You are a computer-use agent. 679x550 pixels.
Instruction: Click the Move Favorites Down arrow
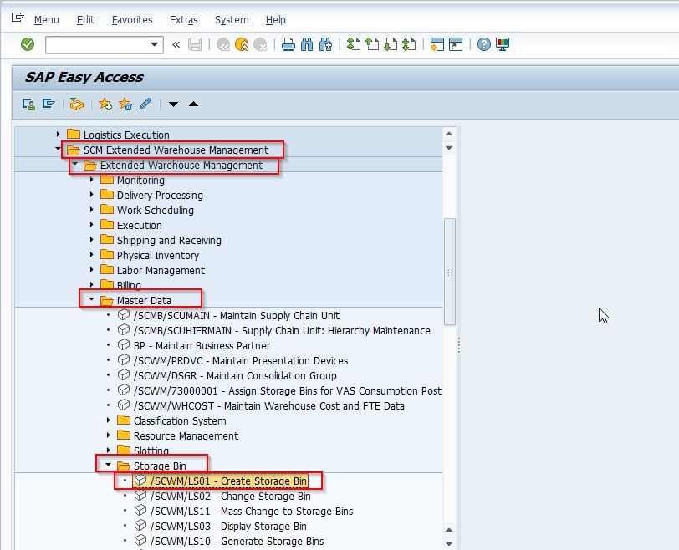(173, 104)
